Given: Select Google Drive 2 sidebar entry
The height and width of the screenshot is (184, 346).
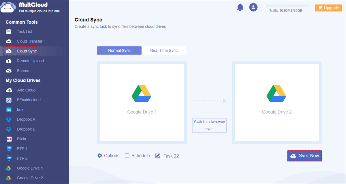Looking at the screenshot, I should 30,178.
